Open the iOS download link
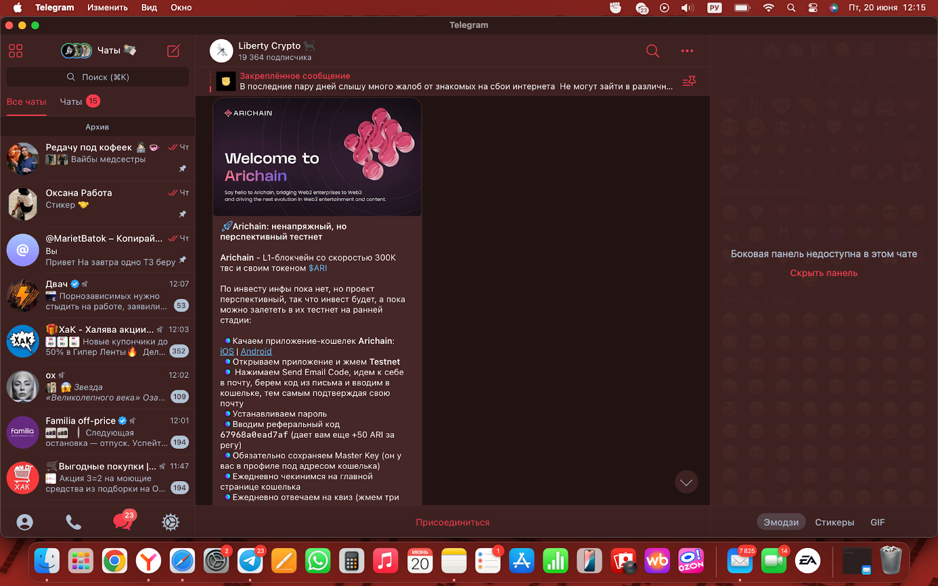This screenshot has width=938, height=586. 227,352
